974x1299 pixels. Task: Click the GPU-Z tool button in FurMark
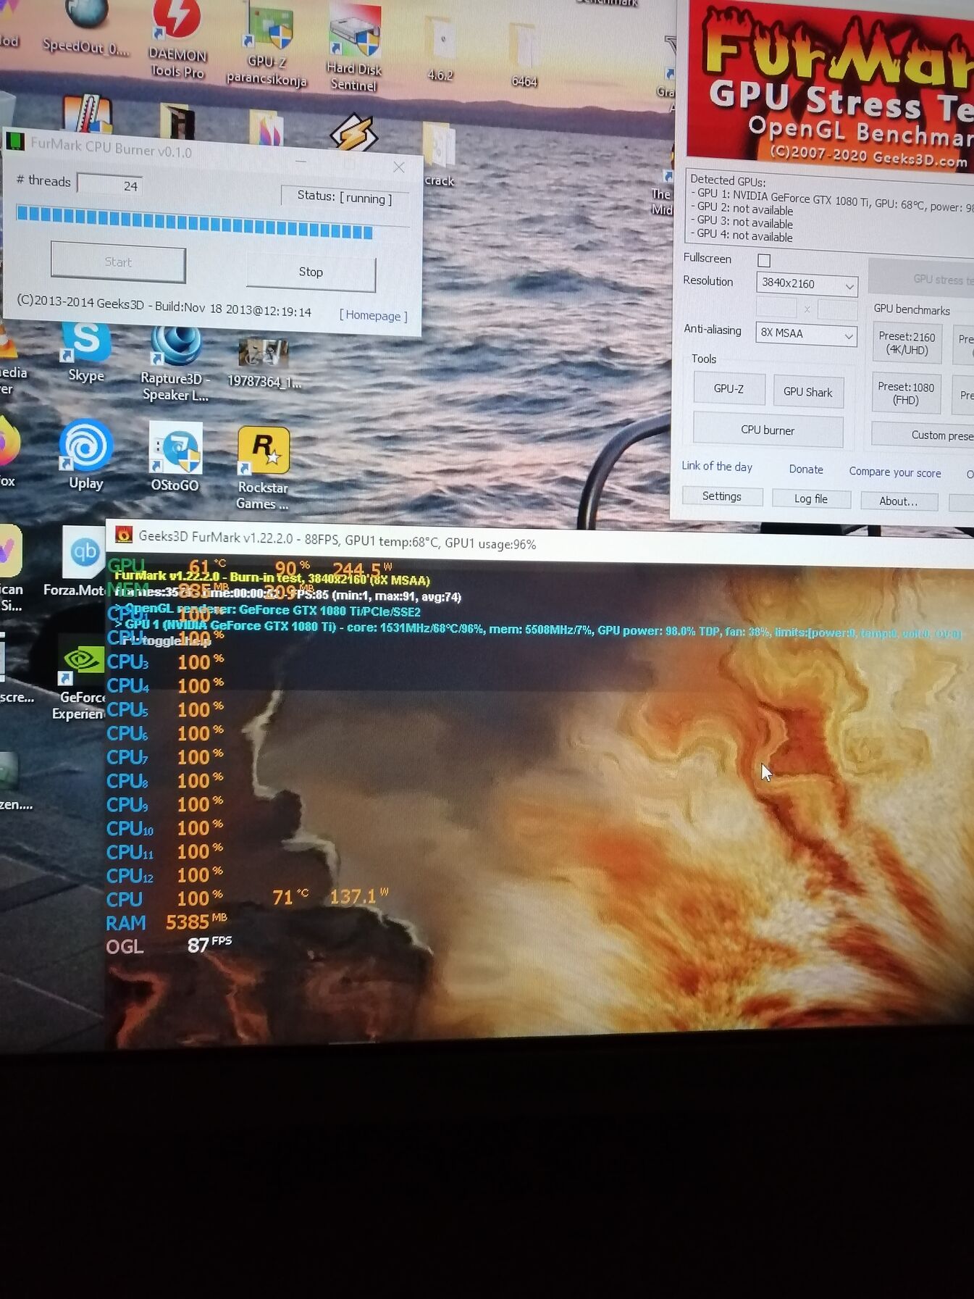click(x=729, y=388)
